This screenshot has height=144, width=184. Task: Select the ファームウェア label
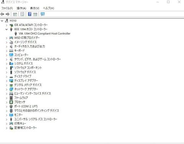pos(21,98)
